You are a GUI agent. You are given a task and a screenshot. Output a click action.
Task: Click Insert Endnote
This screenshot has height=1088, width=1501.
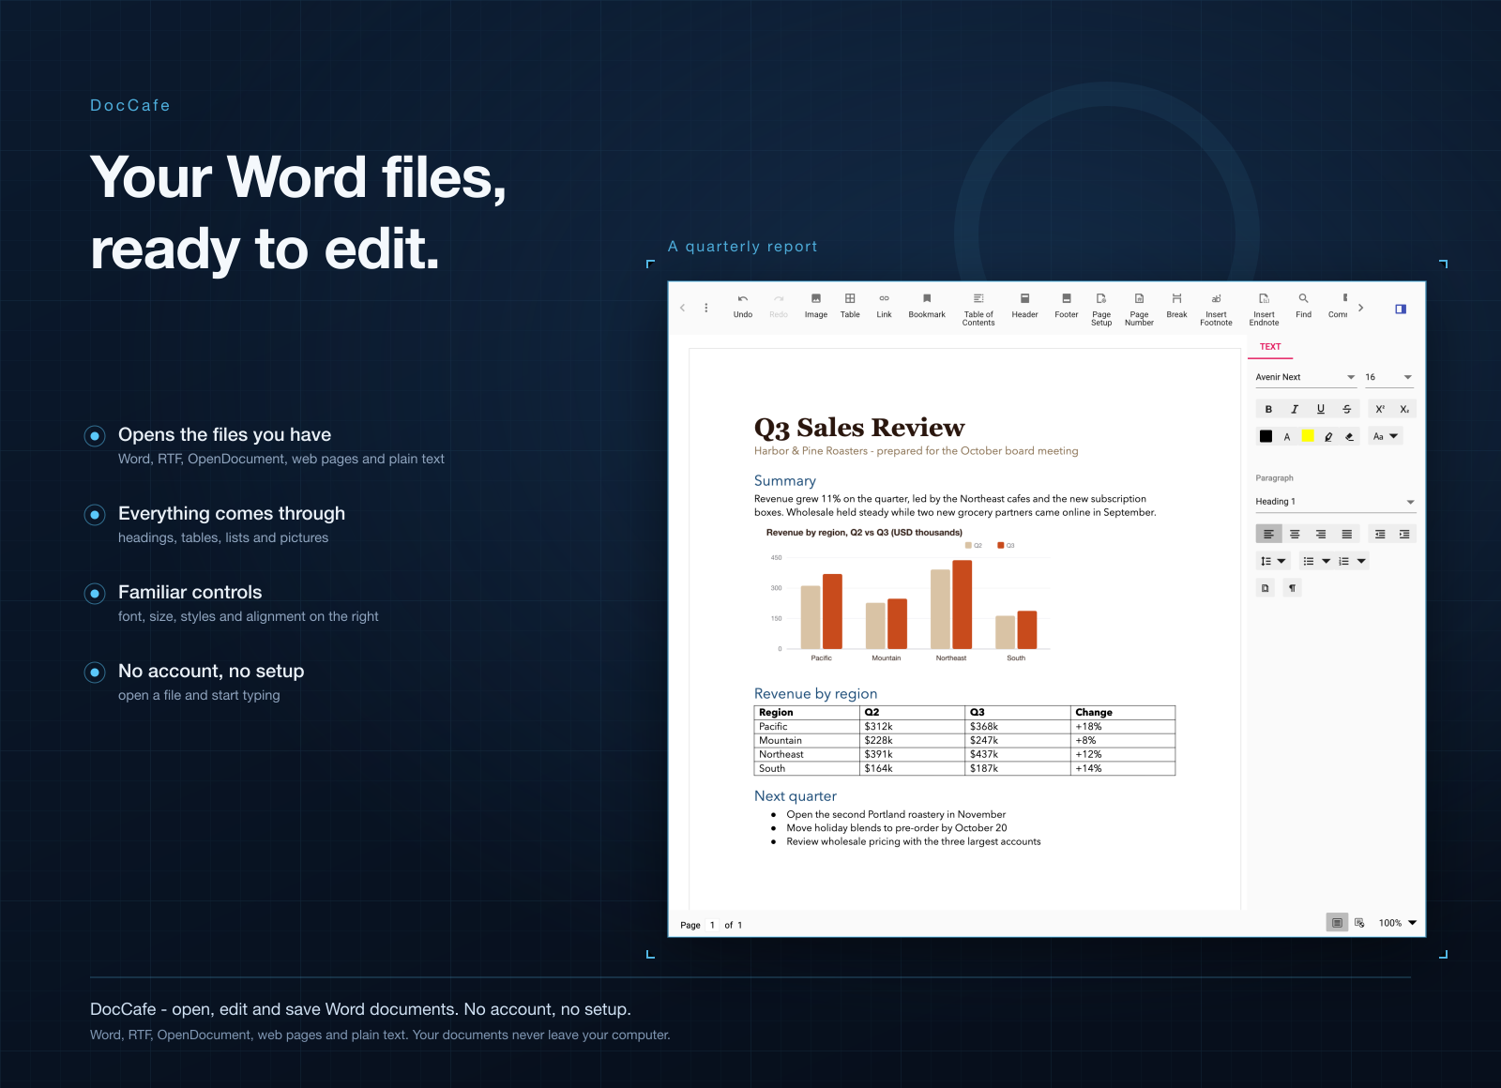point(1264,309)
